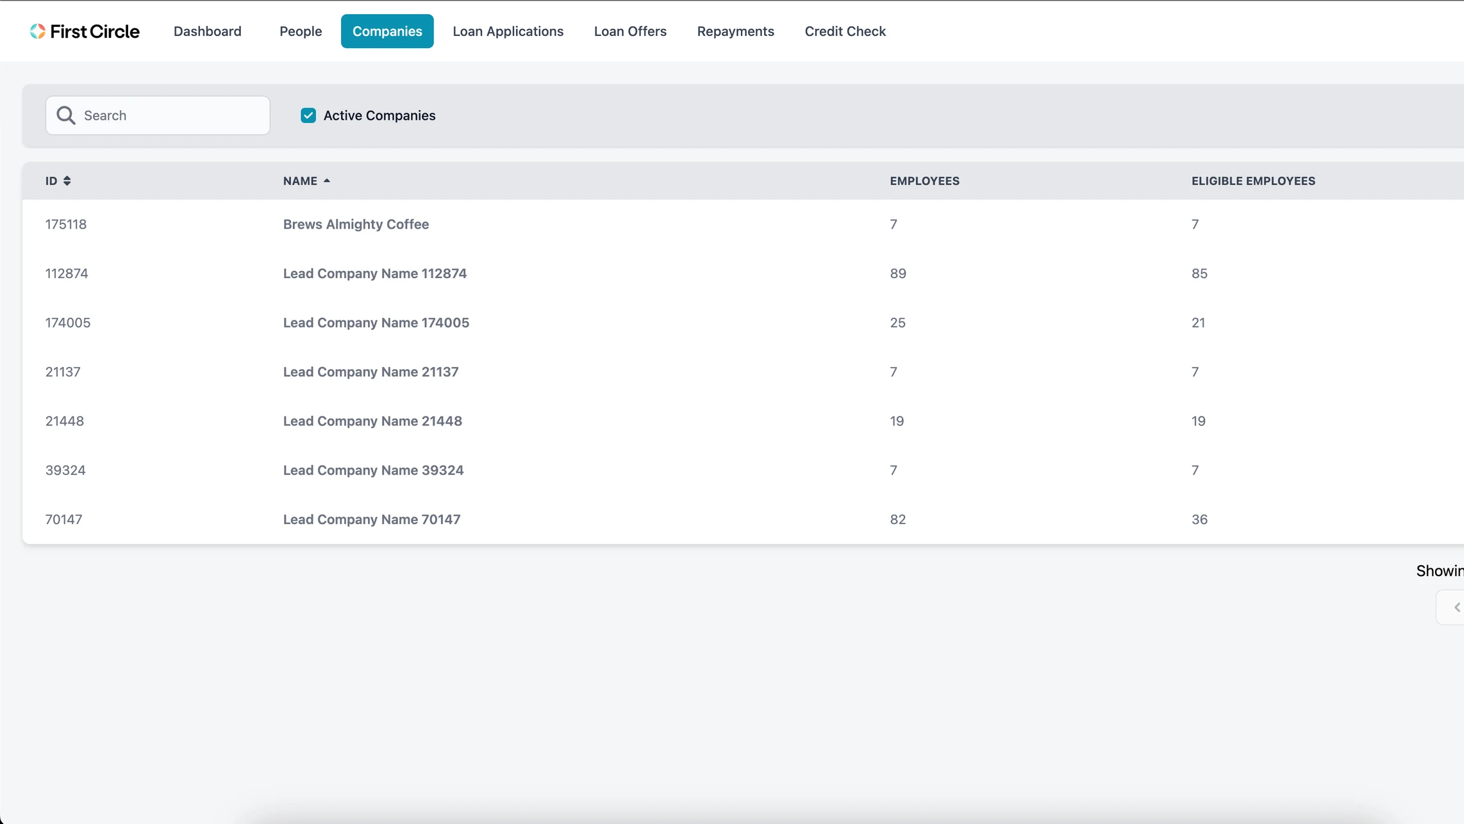
Task: Focus the Search input field
Action: tap(158, 115)
